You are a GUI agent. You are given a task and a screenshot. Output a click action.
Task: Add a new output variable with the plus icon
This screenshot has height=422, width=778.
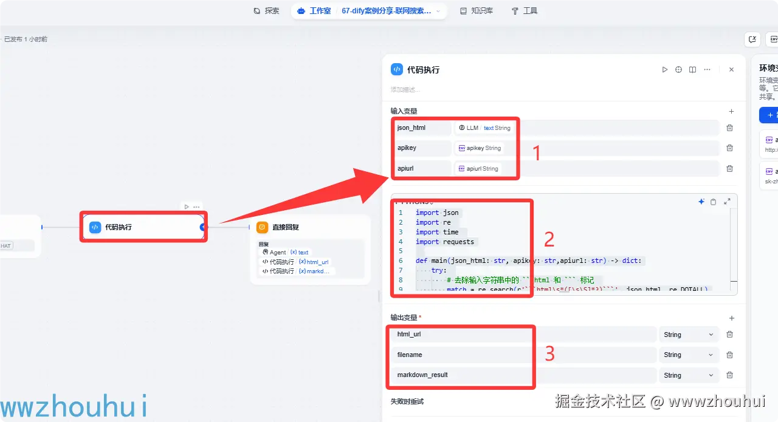point(731,318)
